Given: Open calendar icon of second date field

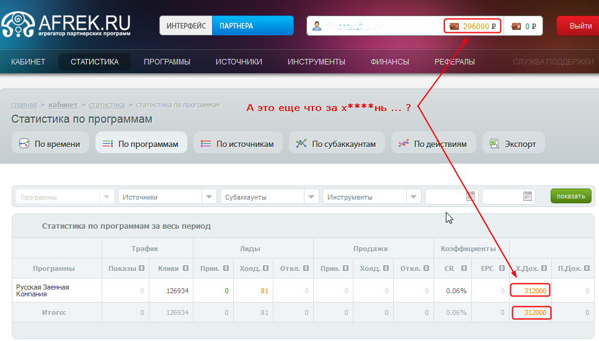Looking at the screenshot, I should coord(528,197).
